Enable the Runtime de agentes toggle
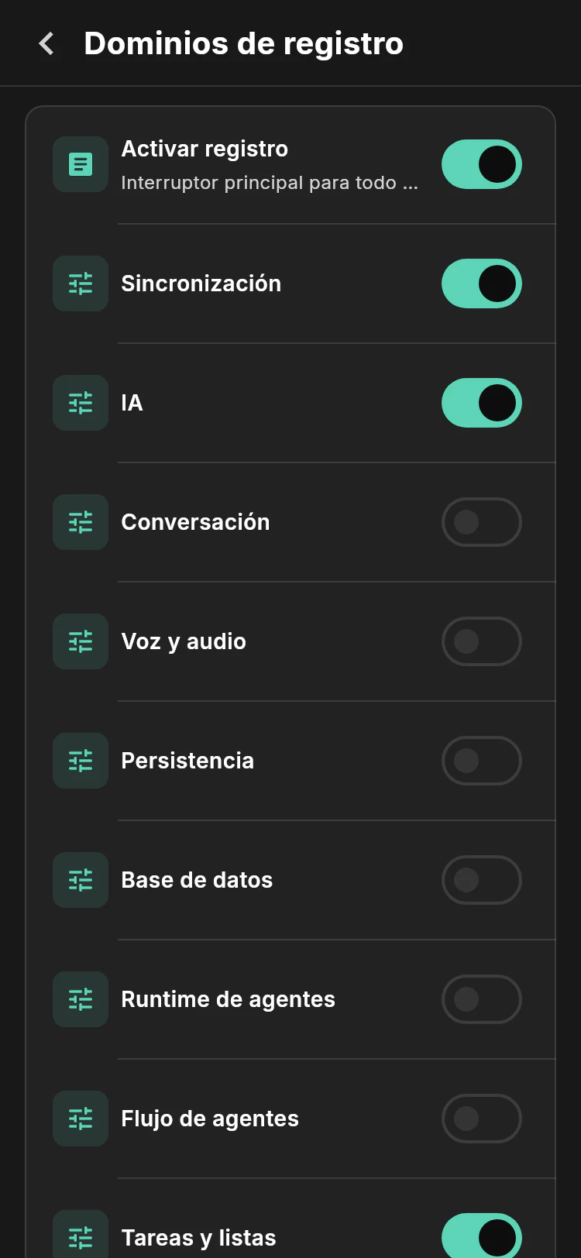 [x=482, y=999]
